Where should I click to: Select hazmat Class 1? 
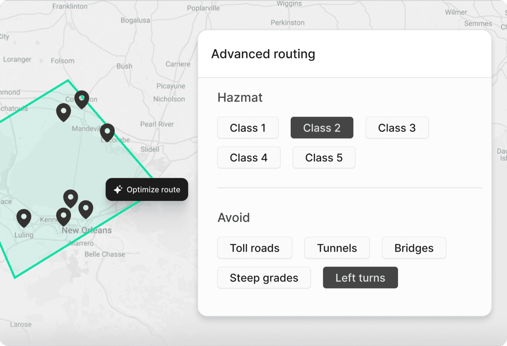[x=248, y=127]
